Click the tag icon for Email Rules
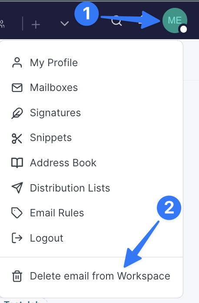Screen dimensions: 199x303 click(x=17, y=213)
